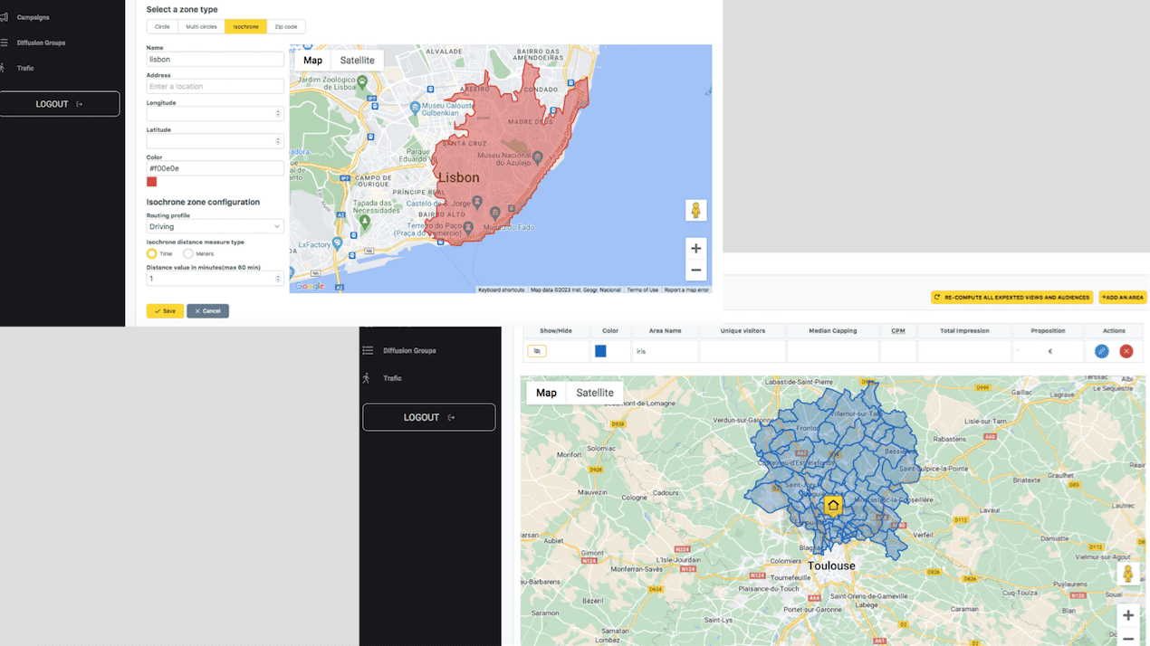This screenshot has height=646, width=1150.
Task: Click the list icon for Diffusion Groups near the Toulouse map
Action: [368, 350]
